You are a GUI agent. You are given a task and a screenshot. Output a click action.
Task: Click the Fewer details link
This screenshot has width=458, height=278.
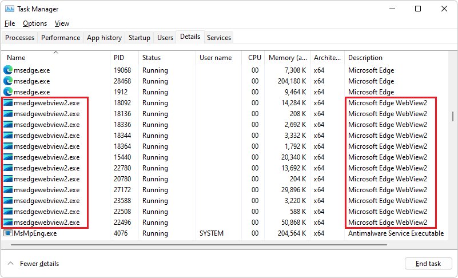[x=39, y=264]
